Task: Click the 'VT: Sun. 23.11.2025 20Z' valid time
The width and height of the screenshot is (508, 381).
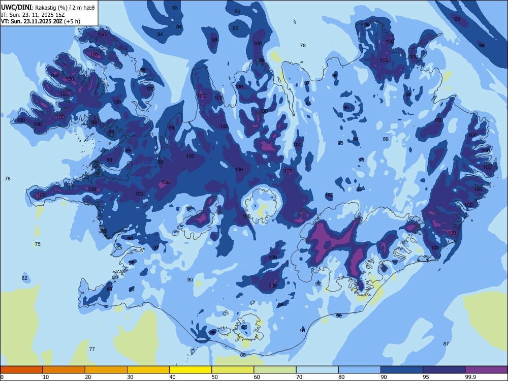Action: coord(31,21)
